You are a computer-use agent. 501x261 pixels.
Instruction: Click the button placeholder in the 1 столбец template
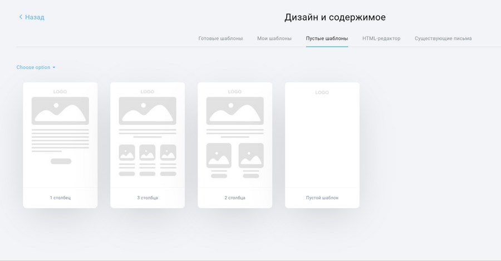[61, 162]
